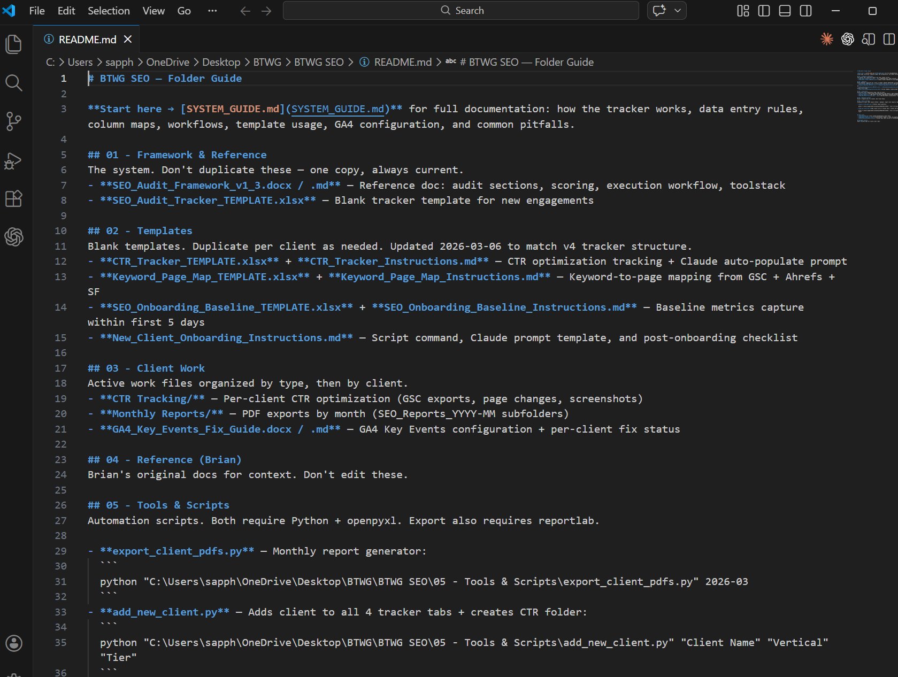Screen dimensions: 898x677
Task: Open the Explorer sidebar icon
Action: [x=13, y=44]
